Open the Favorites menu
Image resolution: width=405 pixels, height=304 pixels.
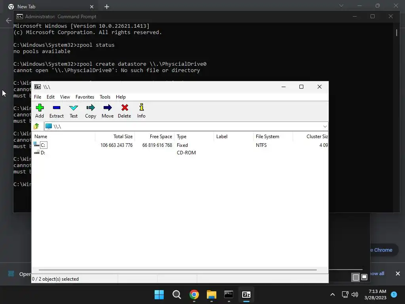coord(85,97)
